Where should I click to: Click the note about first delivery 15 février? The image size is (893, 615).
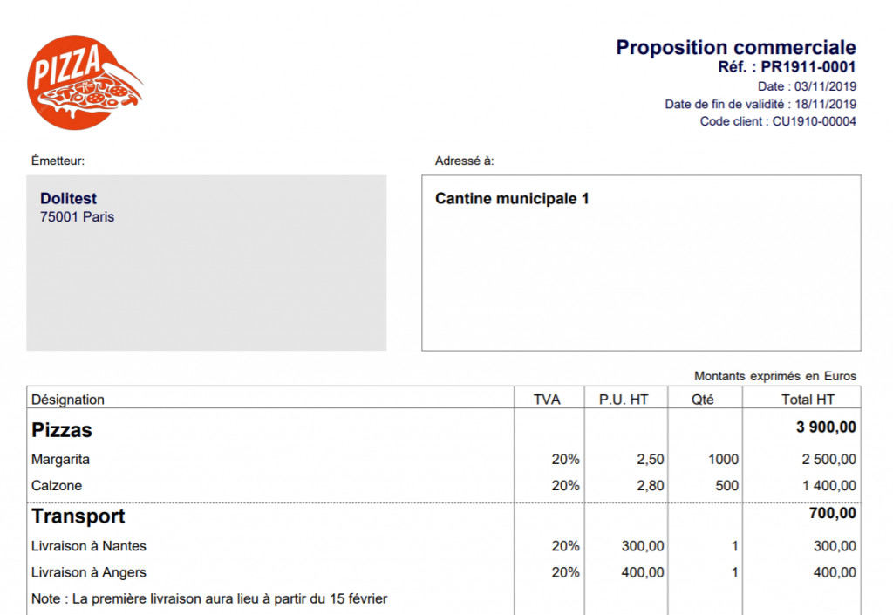209,599
